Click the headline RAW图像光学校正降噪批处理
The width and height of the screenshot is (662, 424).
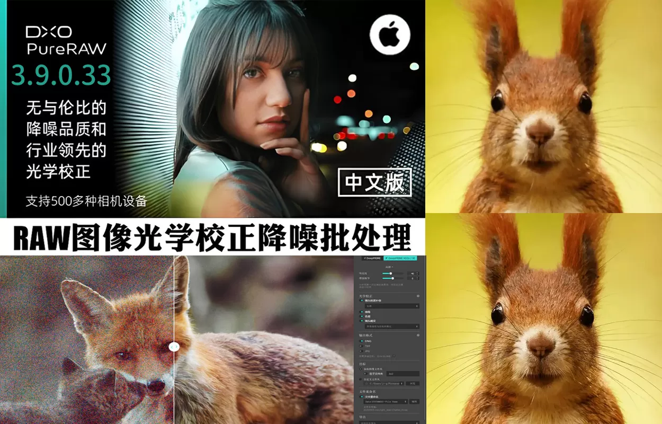pyautogui.click(x=212, y=237)
